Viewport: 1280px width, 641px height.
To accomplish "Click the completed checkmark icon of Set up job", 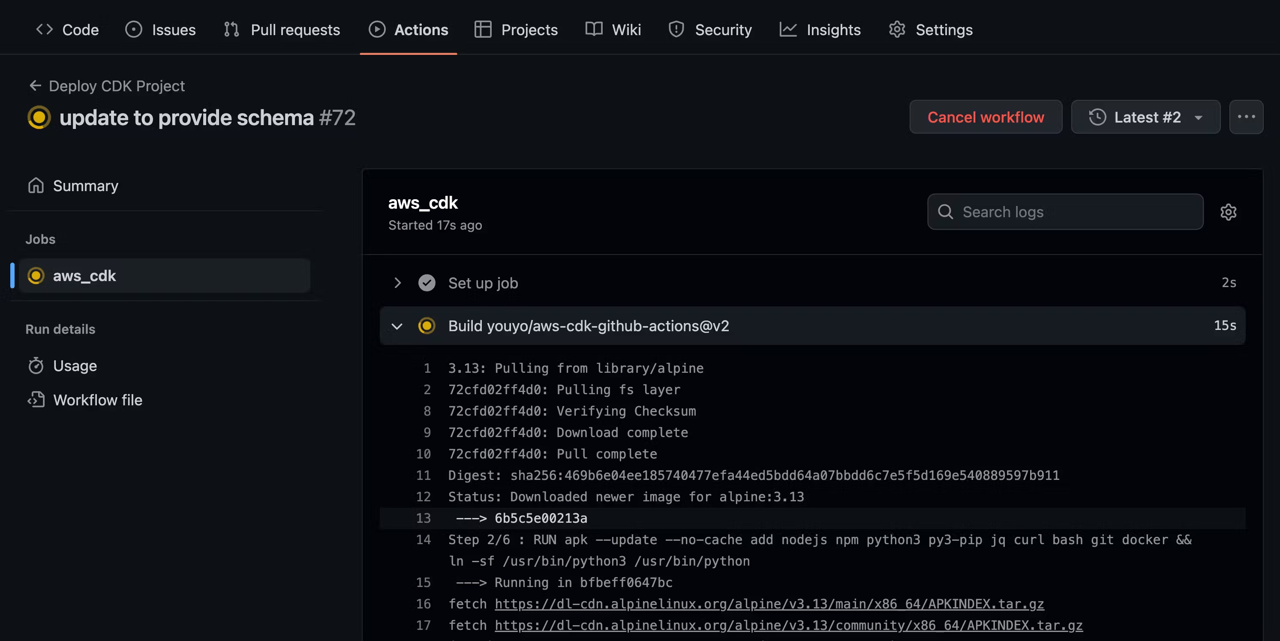I will click(427, 283).
